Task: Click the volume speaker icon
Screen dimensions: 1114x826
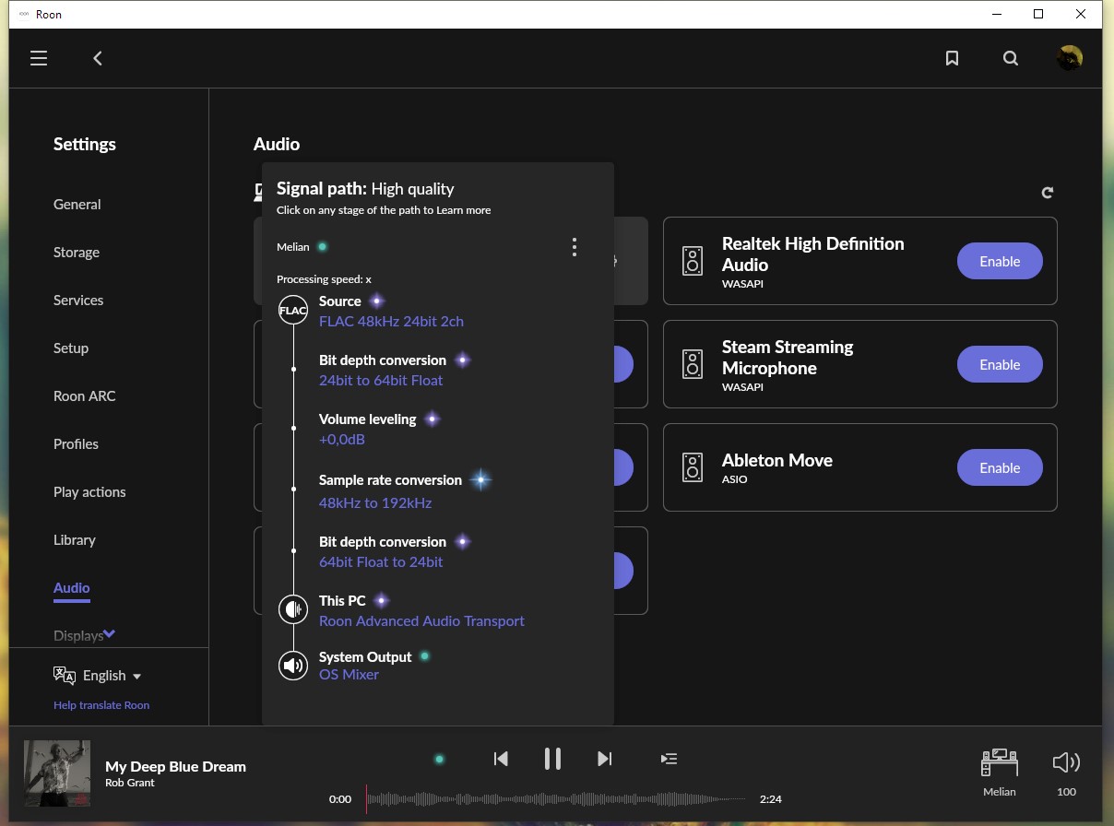Action: click(1066, 762)
